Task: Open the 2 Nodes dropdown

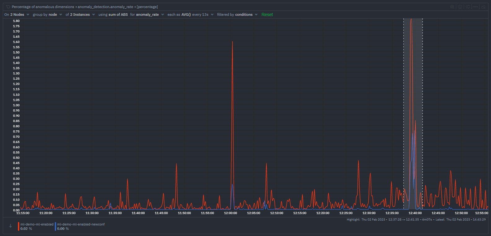Action: tap(17, 15)
